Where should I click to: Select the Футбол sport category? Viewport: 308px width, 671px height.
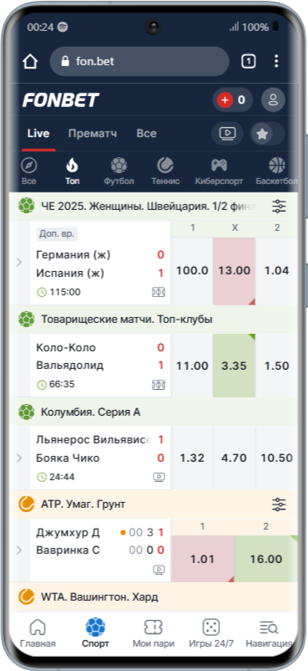tap(119, 172)
